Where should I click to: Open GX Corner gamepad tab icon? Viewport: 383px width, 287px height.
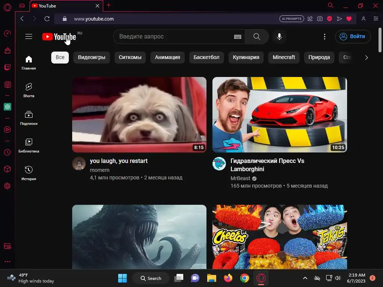[x=22, y=6]
